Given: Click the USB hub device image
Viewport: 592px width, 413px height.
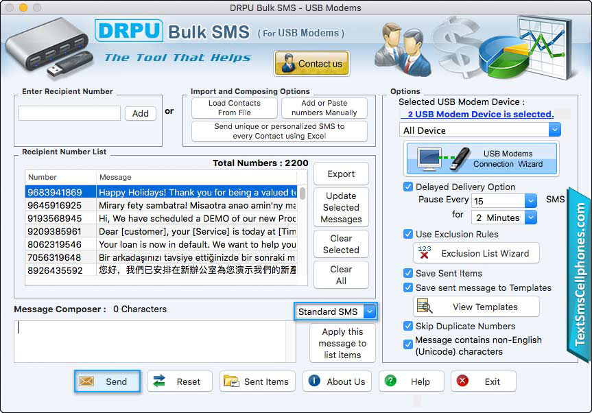Looking at the screenshot, I should click(x=48, y=48).
